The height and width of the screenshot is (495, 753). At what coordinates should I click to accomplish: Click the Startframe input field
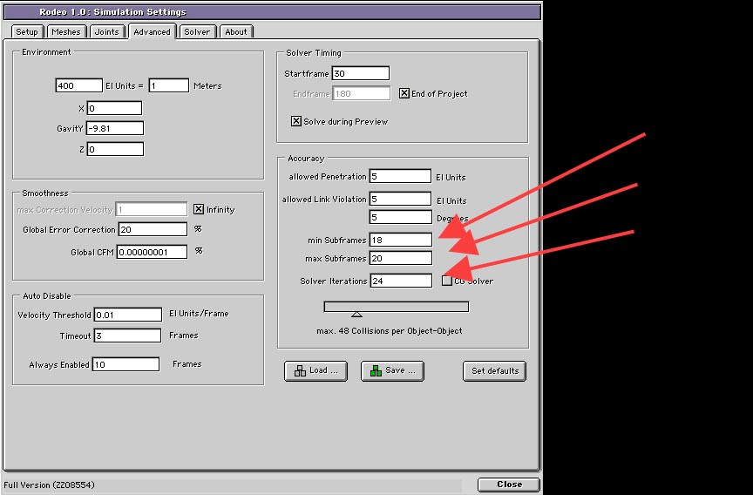tap(359, 74)
